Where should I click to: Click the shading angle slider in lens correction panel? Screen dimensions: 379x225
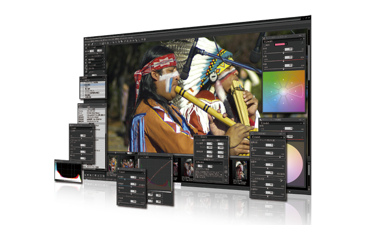(267, 149)
